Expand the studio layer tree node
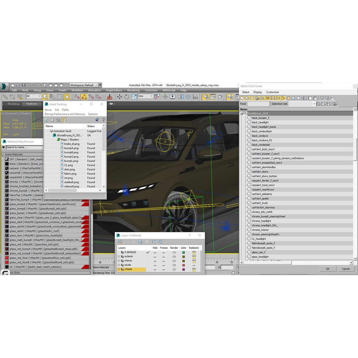Image resolution: width=358 pixels, height=358 pixels. click(119, 265)
